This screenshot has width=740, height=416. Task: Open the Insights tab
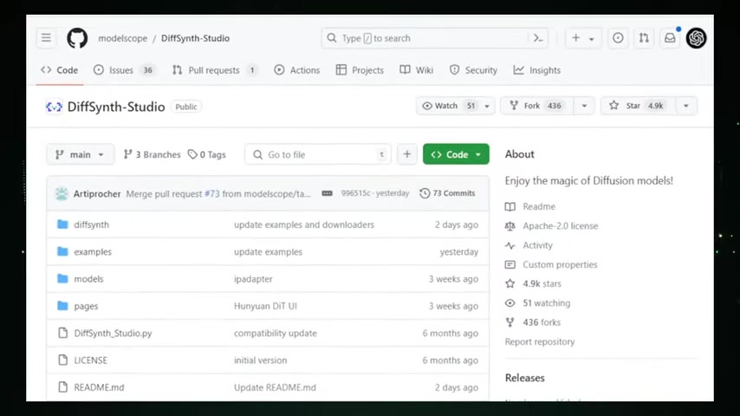(x=537, y=70)
